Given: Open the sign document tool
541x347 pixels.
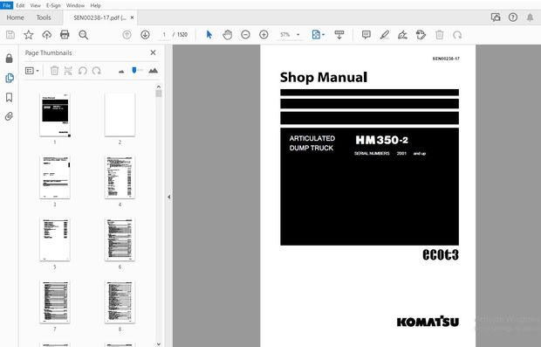Looking at the screenshot, I should coord(402,35).
